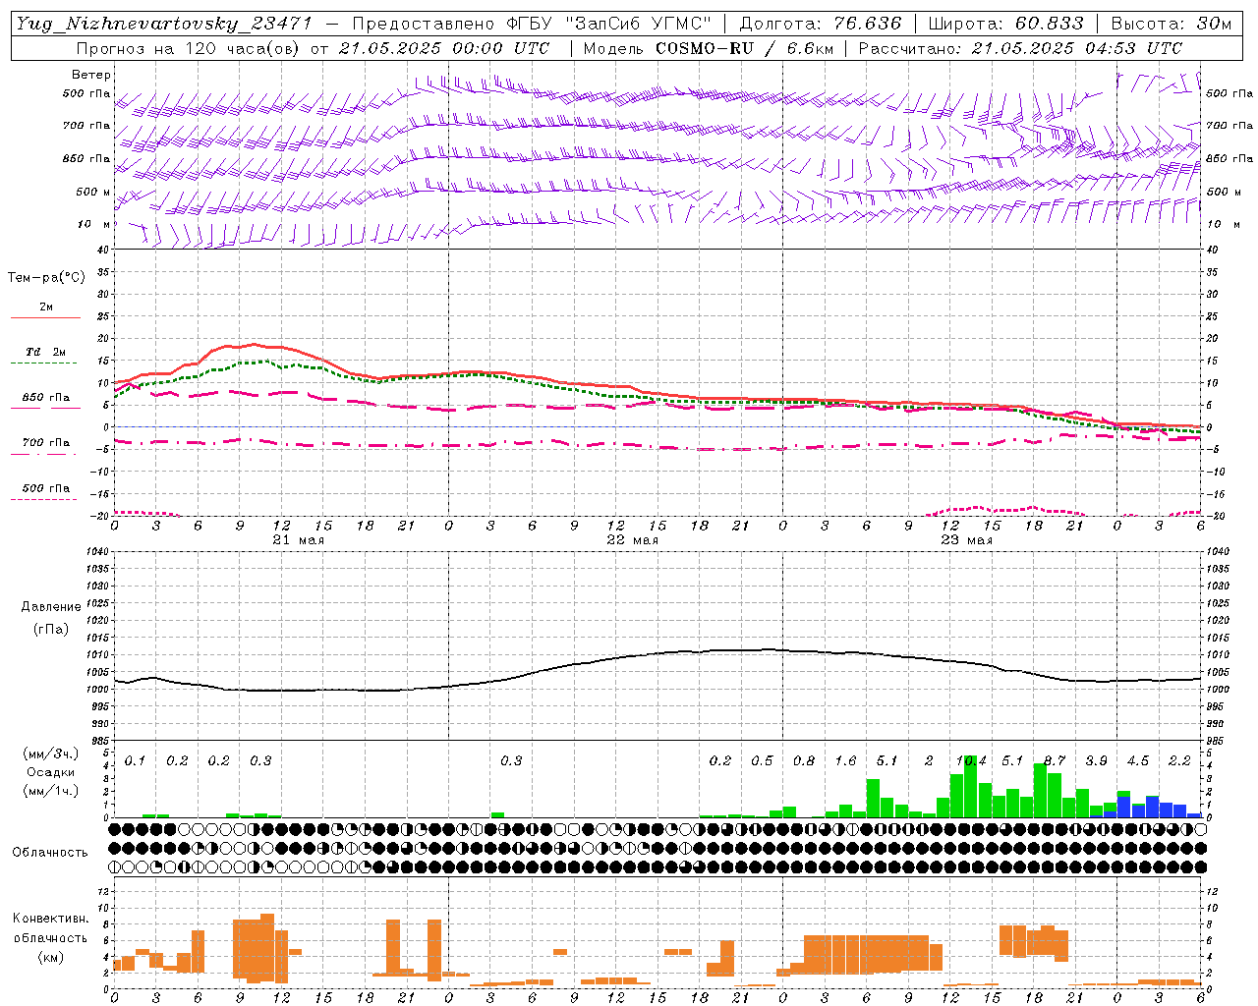The image size is (1258, 1006).
Task: Click the 0.1 three-hour precipitation value
Action: [x=135, y=760]
